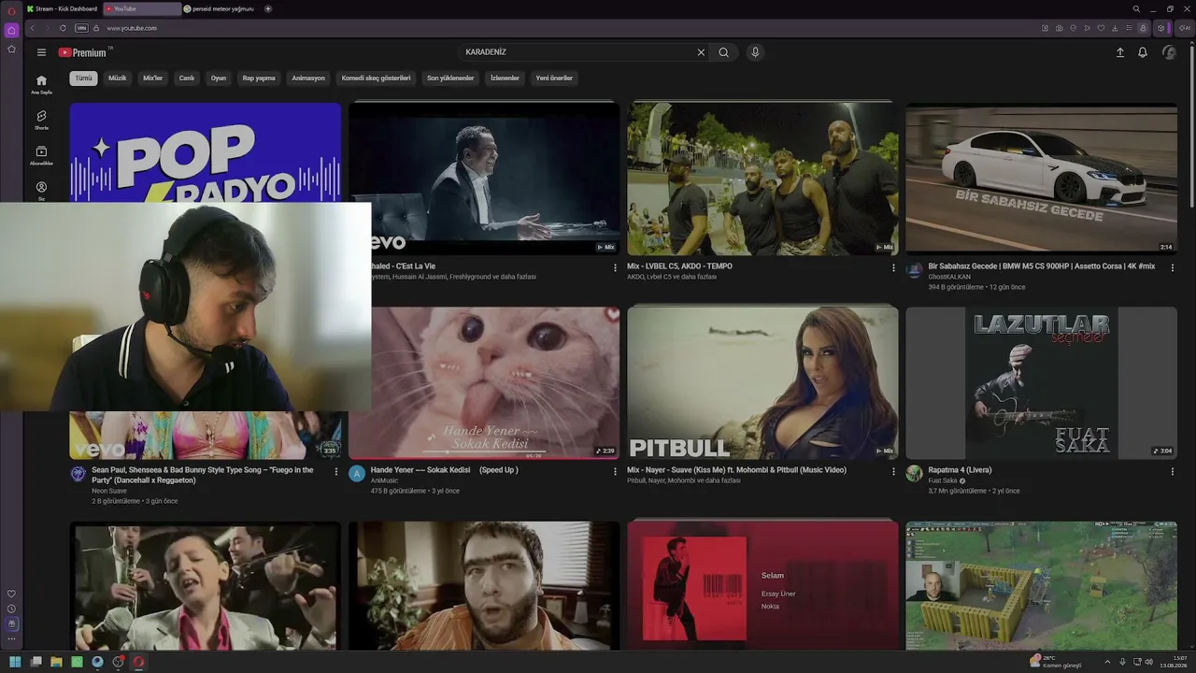Open more options for C'Est La Vie mix

615,267
